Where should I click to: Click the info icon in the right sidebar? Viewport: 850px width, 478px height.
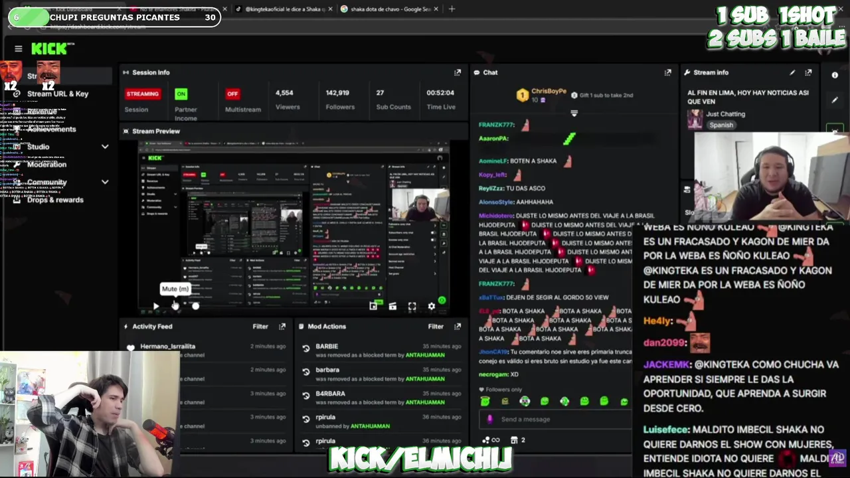click(835, 75)
